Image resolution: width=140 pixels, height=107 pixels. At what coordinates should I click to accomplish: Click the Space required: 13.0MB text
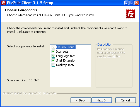pyautogui.click(x=23, y=80)
